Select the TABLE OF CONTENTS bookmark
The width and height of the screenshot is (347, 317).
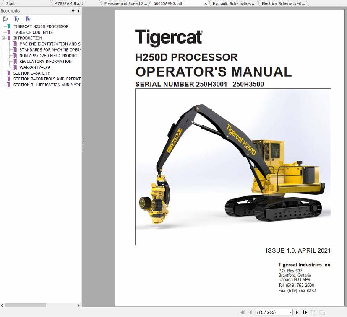pyautogui.click(x=34, y=32)
